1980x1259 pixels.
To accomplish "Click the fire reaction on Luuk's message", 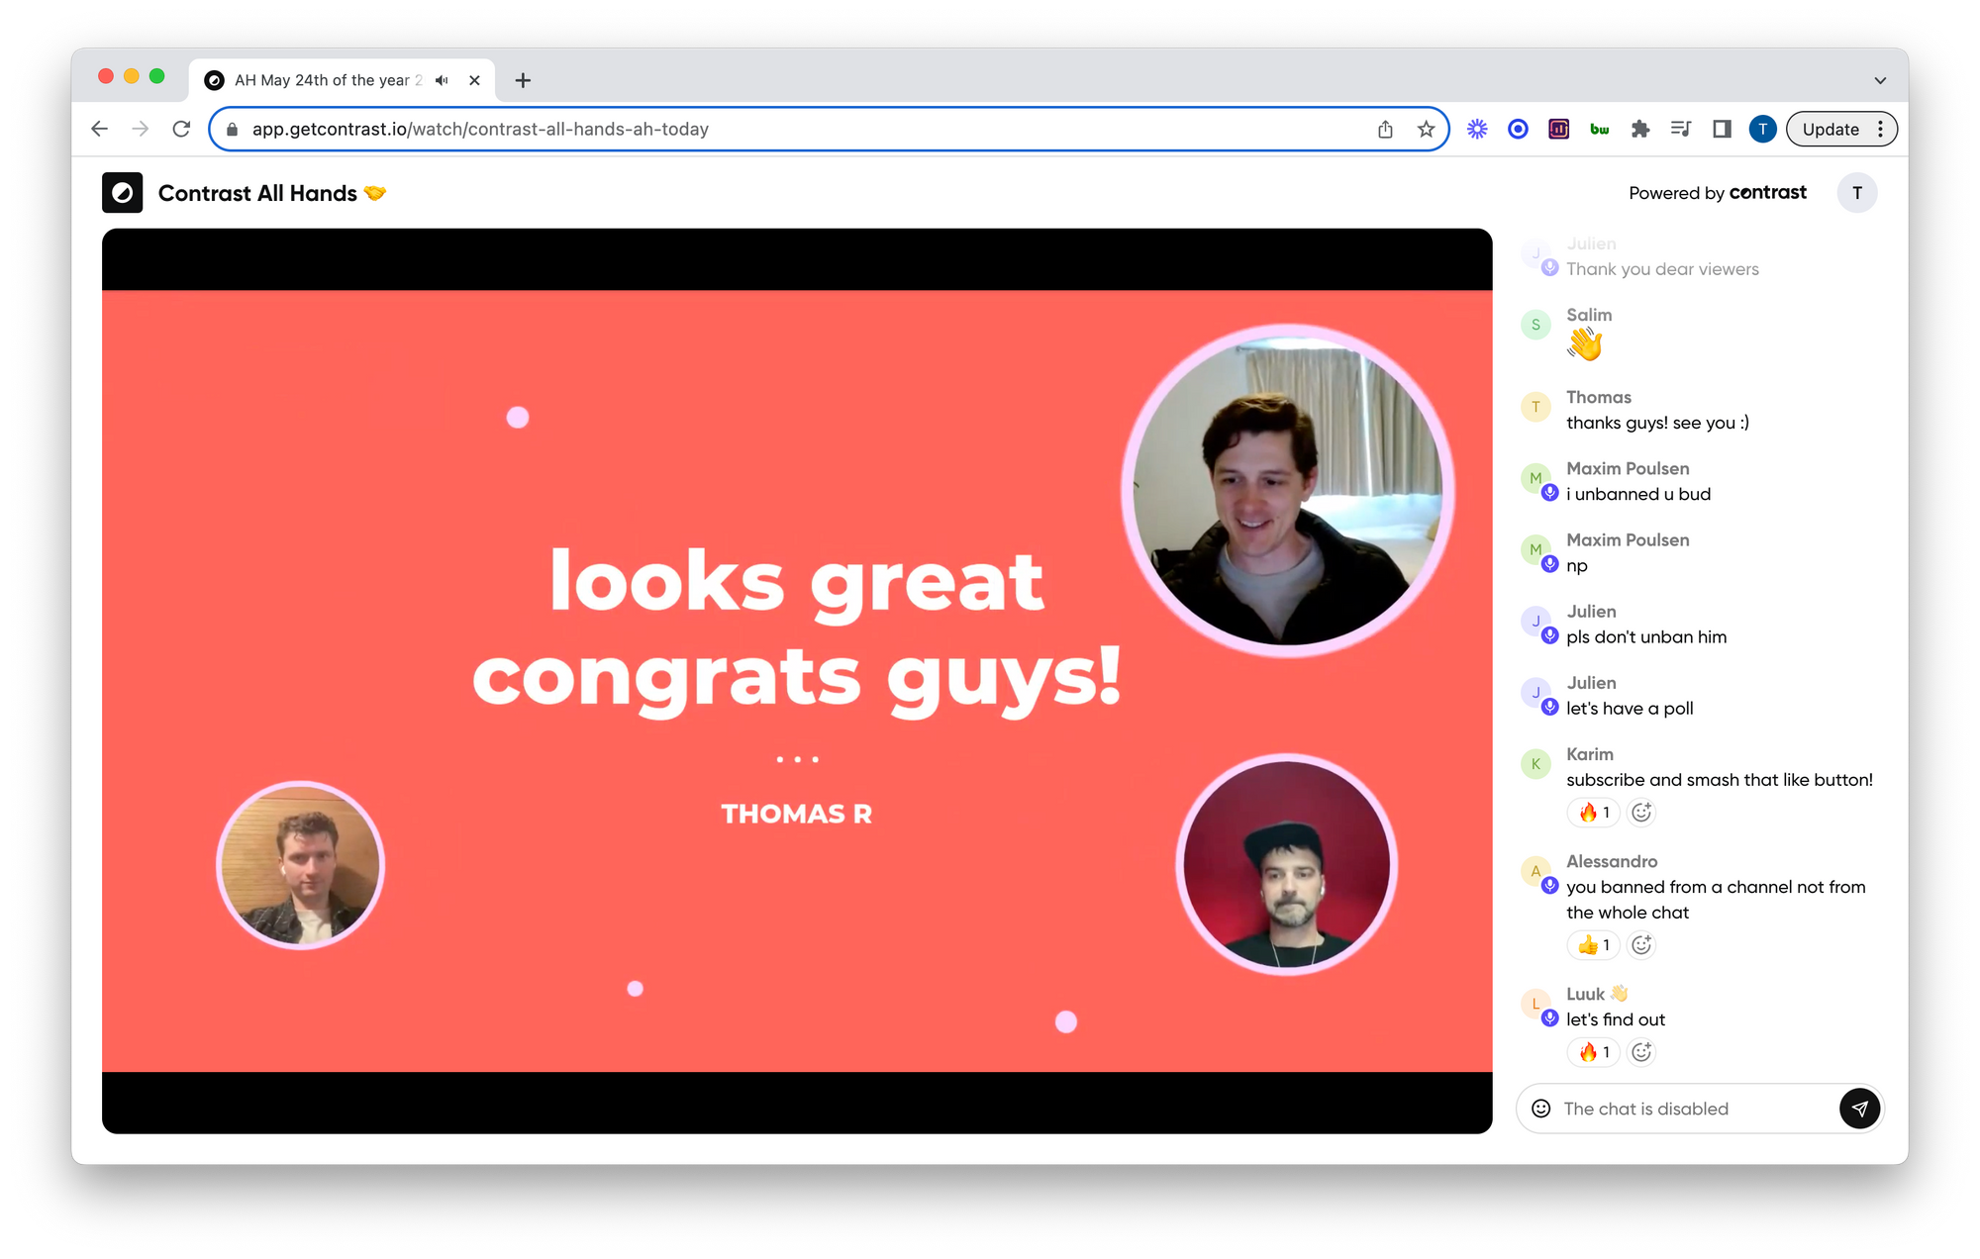I will [1593, 1052].
